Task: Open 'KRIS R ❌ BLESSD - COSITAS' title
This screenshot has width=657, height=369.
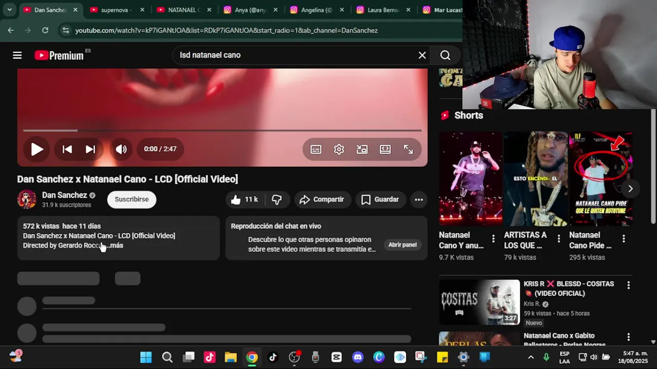Action: point(569,289)
